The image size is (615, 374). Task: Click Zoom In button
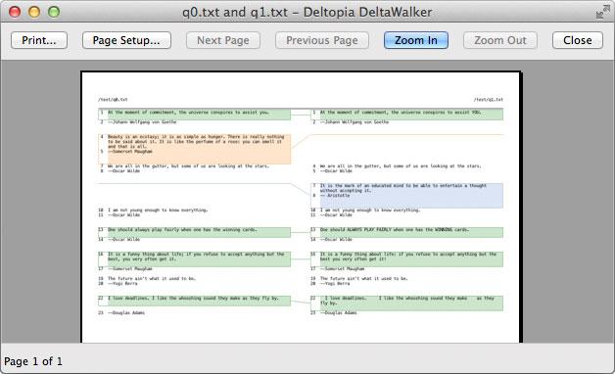[416, 40]
